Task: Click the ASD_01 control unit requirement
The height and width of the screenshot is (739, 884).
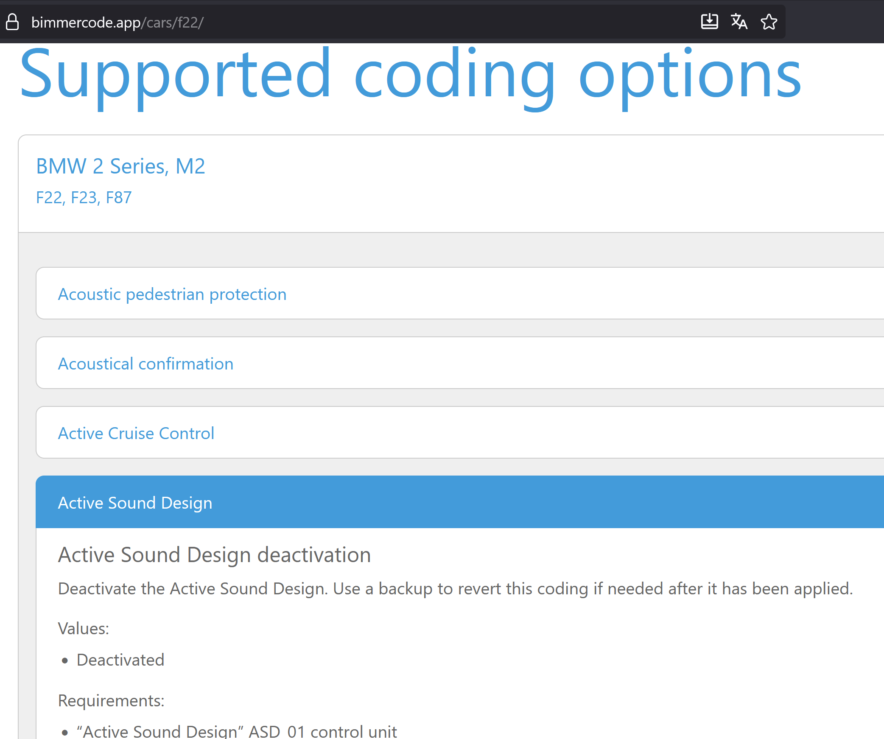Action: pyautogui.click(x=237, y=731)
